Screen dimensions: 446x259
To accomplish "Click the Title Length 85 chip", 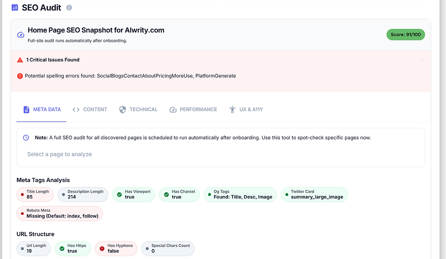I will tap(35, 194).
